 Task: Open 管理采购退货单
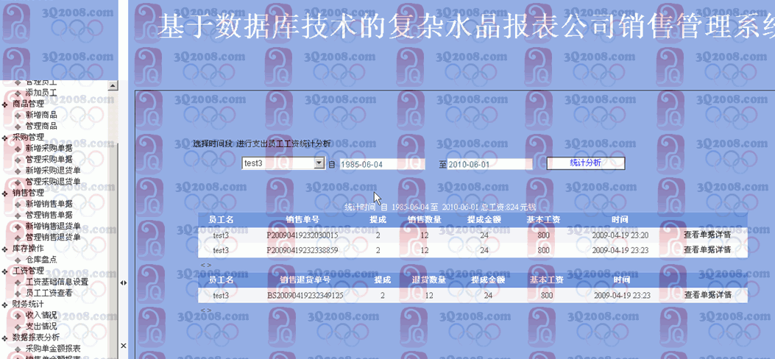click(53, 181)
